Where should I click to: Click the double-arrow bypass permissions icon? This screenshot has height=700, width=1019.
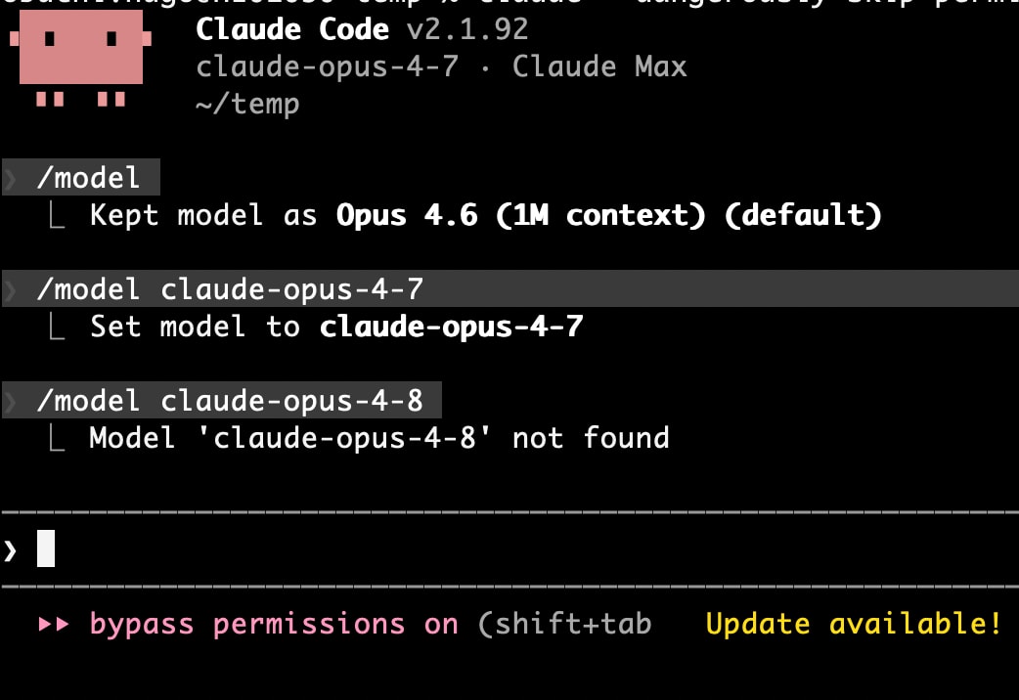[54, 624]
